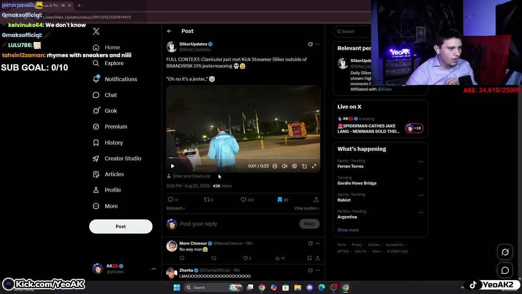Open Microsoft Edge from the taskbar
This screenshot has width=522, height=294.
tap(321, 287)
